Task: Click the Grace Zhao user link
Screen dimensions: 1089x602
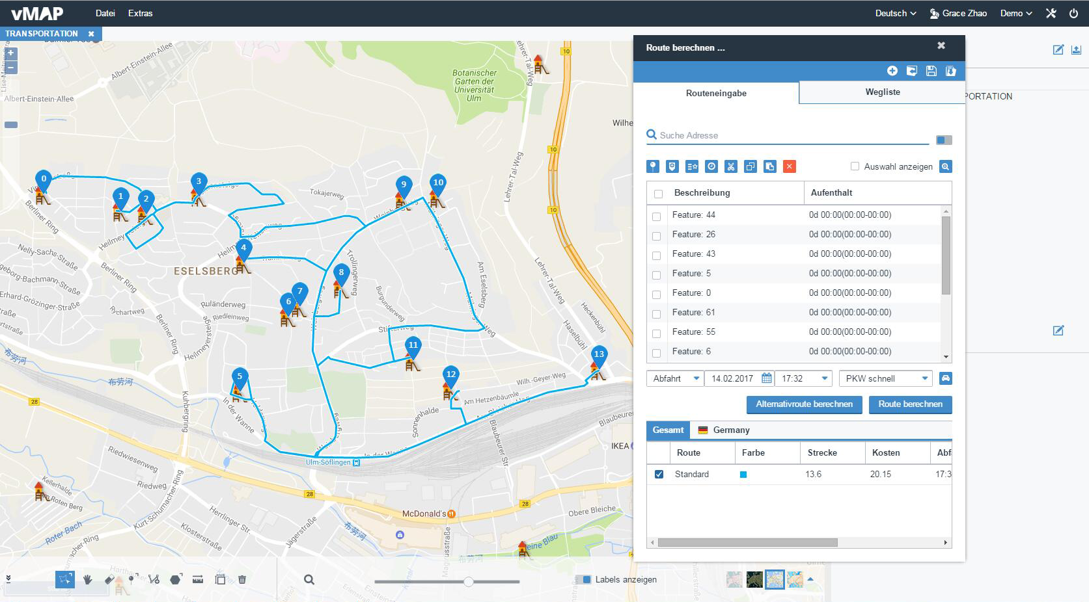Action: point(958,13)
